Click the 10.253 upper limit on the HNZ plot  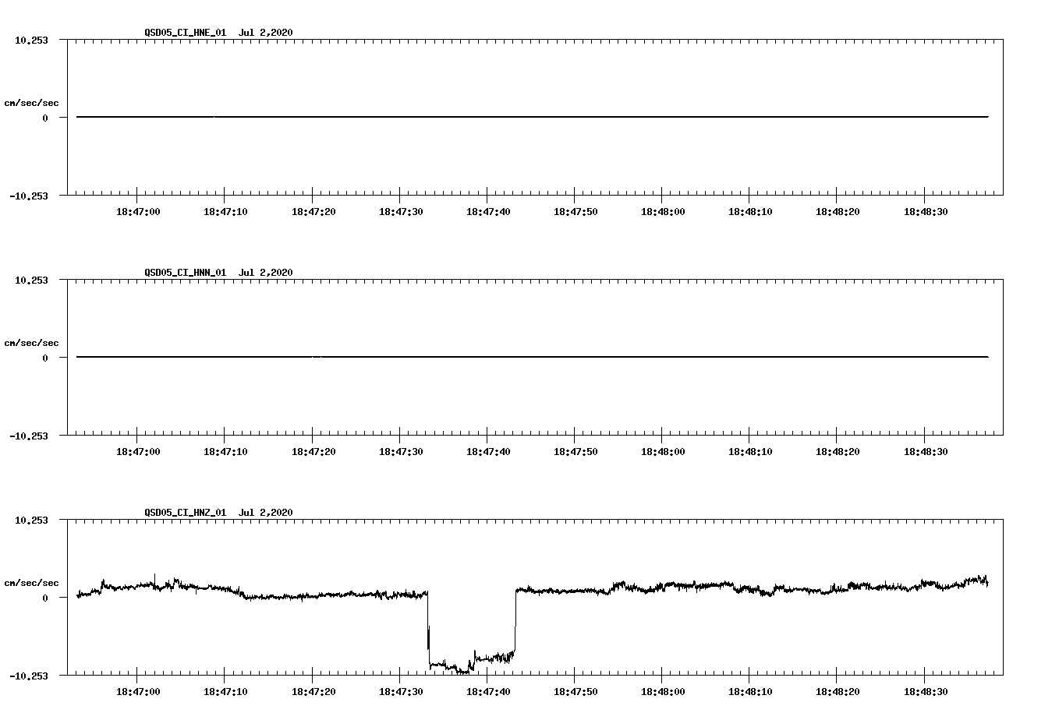[x=31, y=520]
